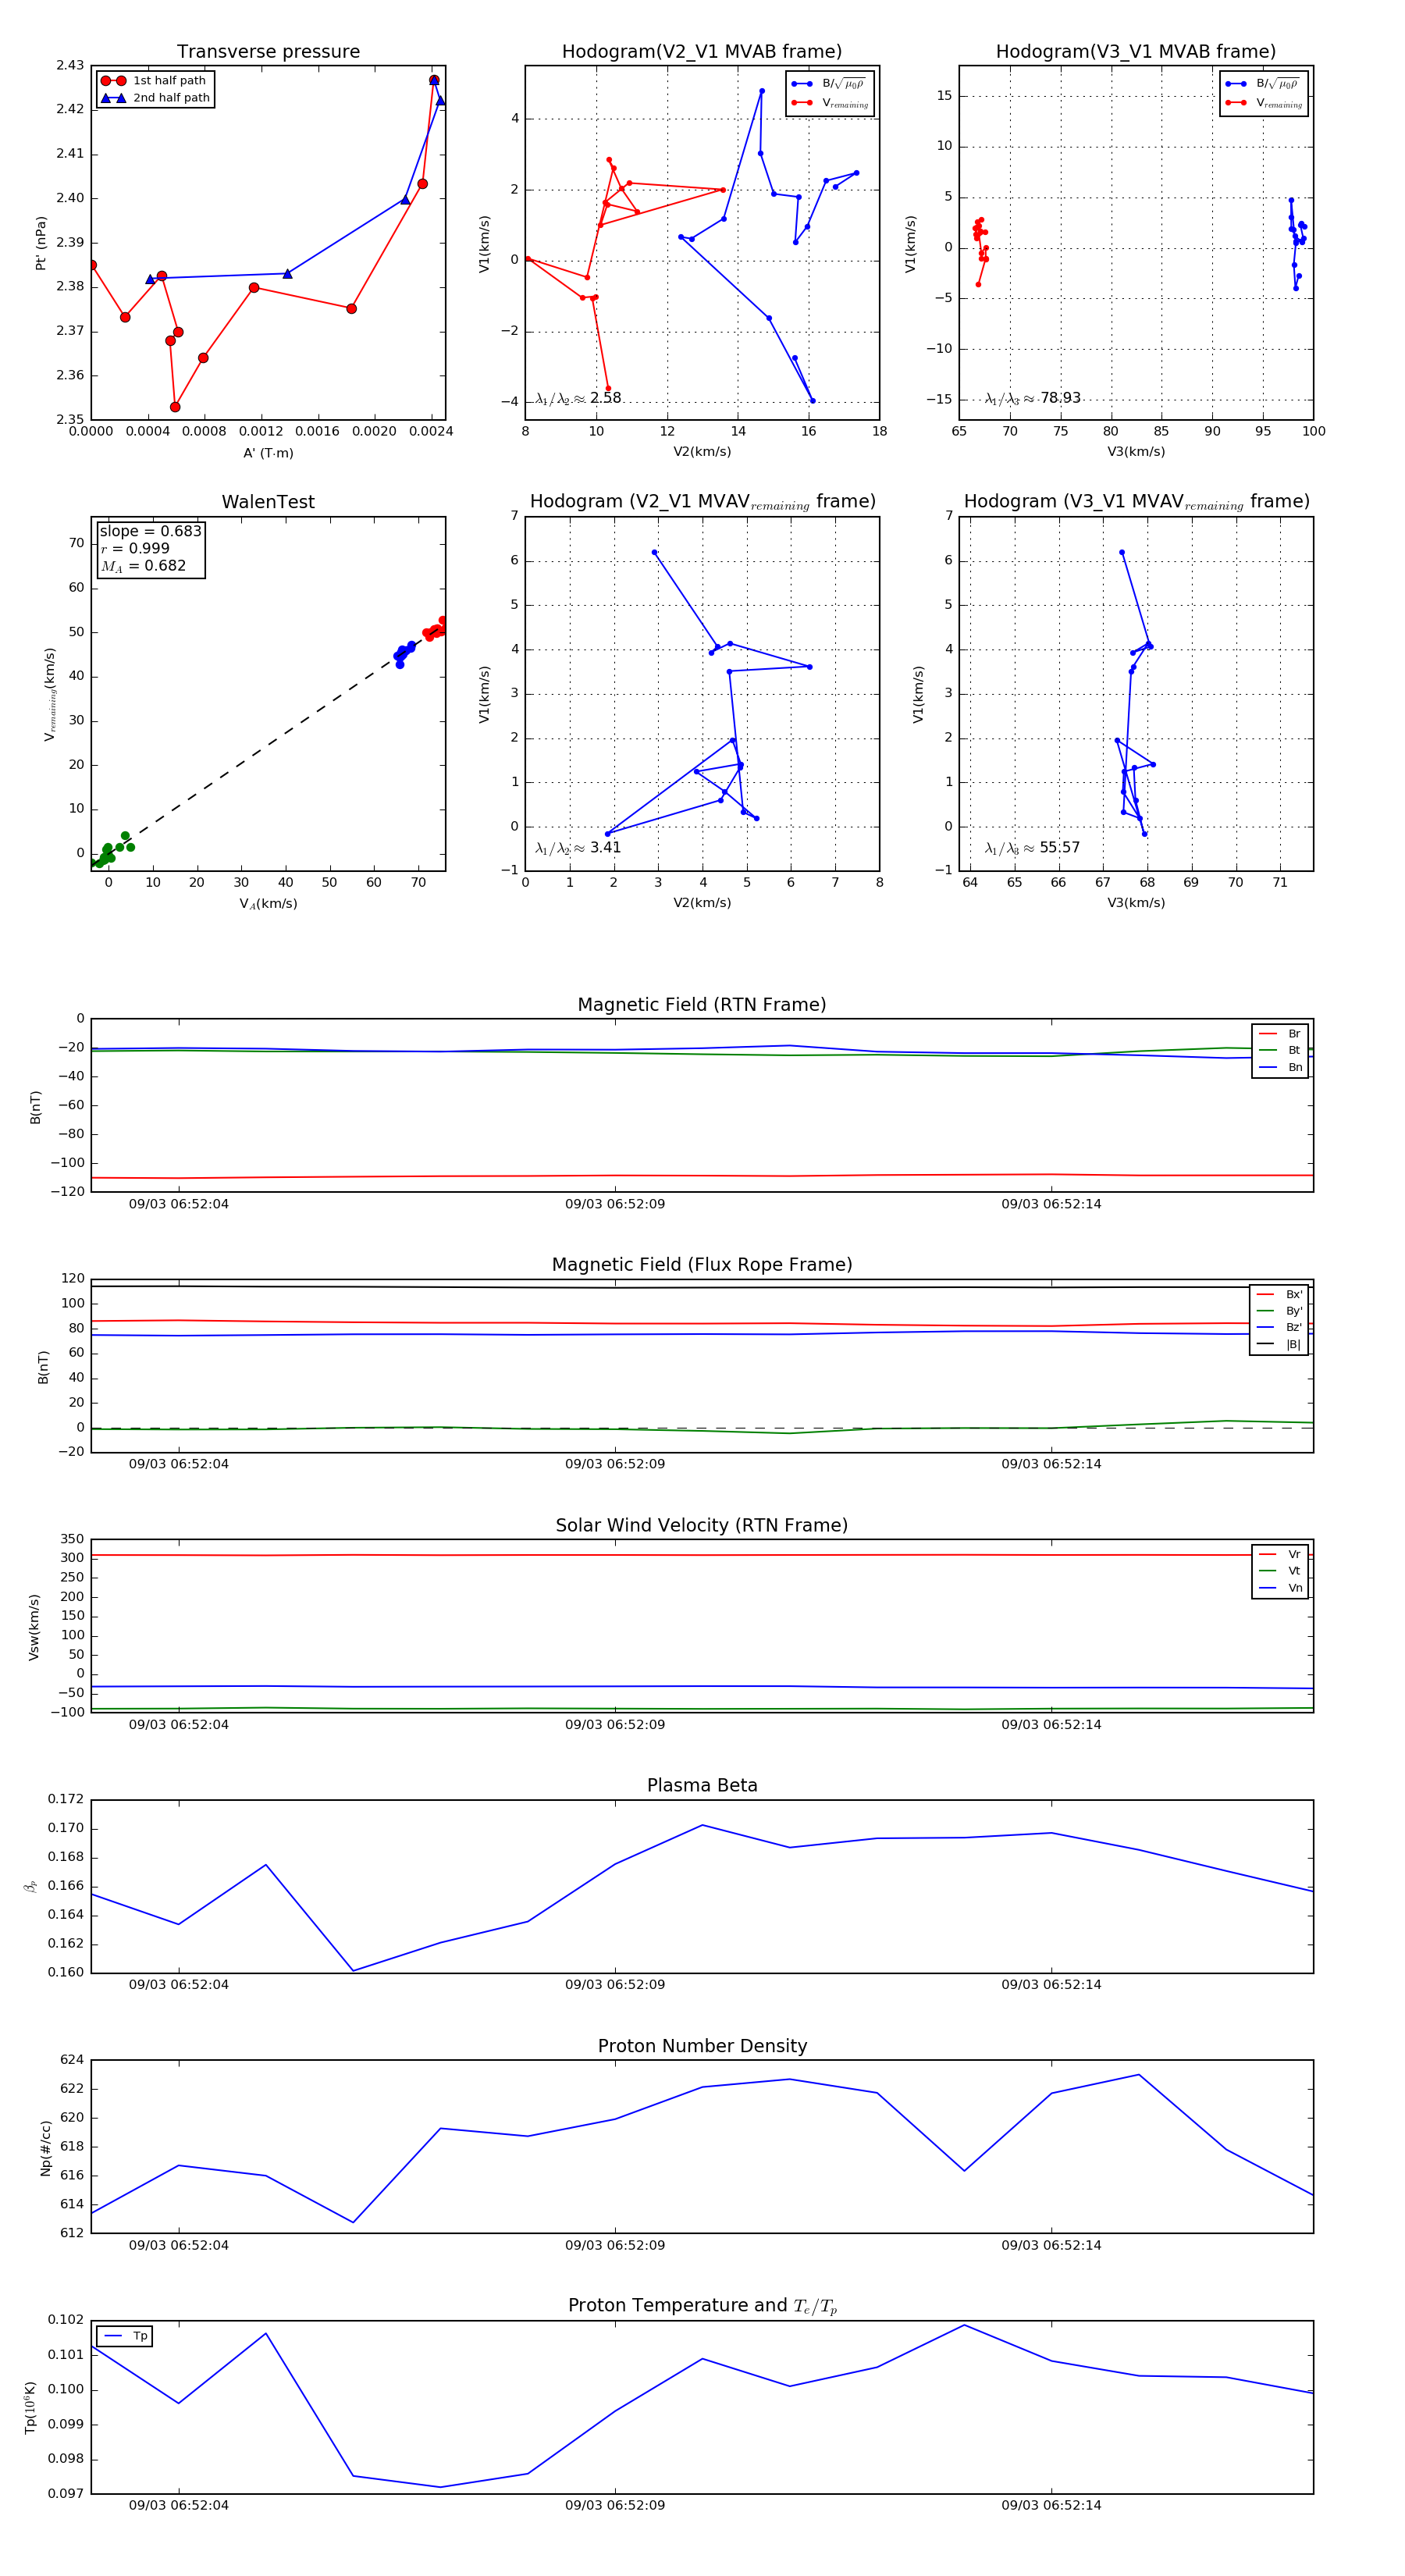Click V remaining legend entry in V3_V1 MVAB hodogram

(1264, 103)
